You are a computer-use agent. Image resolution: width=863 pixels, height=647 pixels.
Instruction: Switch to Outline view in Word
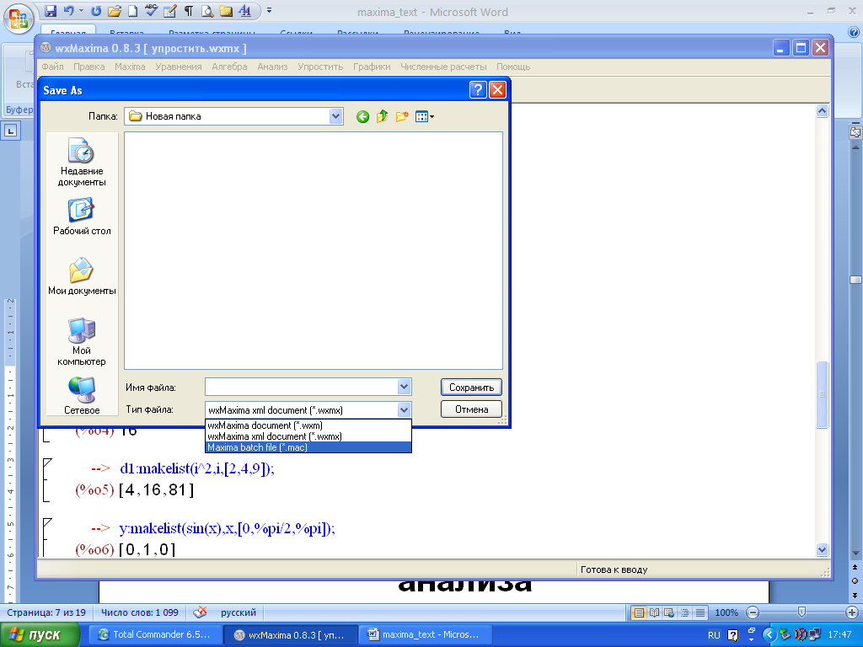(x=684, y=612)
